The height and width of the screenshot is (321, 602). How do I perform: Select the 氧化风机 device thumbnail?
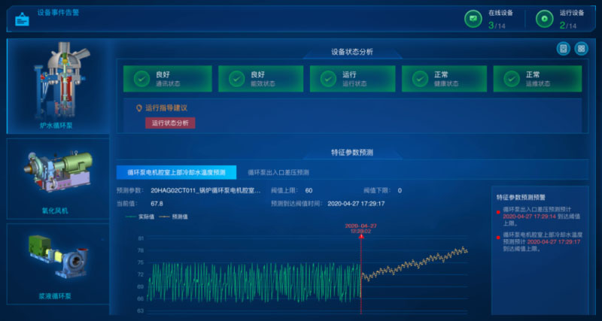pos(59,179)
